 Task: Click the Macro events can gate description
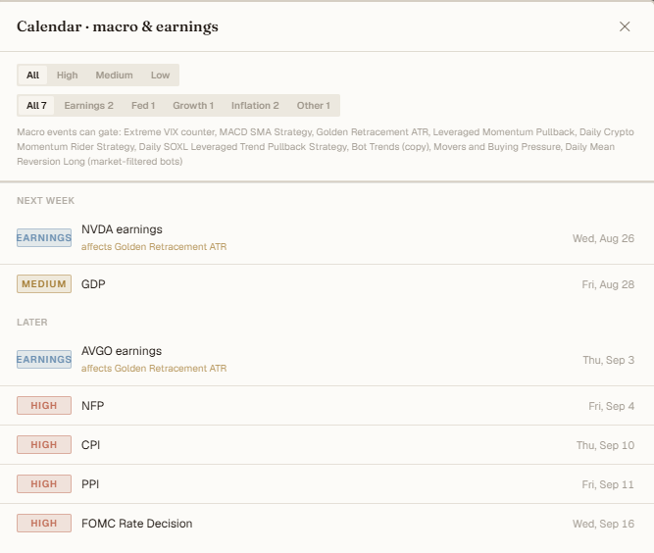pos(326,147)
